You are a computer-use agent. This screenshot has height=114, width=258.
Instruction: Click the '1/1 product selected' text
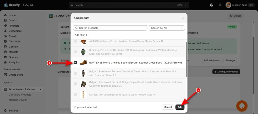tap(85, 107)
